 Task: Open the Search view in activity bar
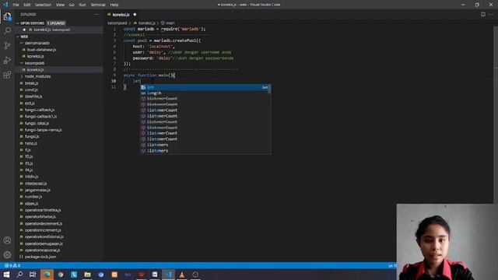(7, 31)
